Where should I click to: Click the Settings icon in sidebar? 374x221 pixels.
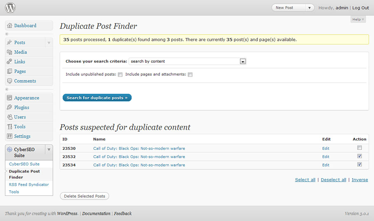9,136
